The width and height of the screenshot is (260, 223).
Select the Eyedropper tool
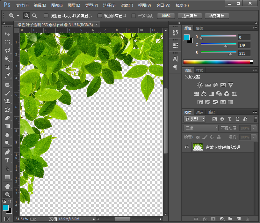tap(7, 76)
